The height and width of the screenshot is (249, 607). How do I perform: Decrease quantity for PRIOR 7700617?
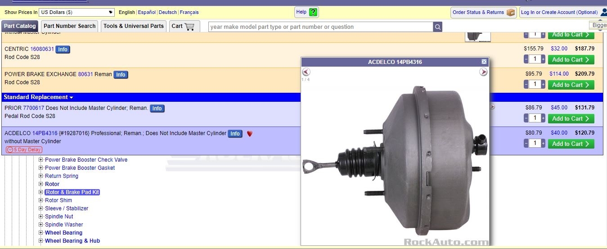point(526,118)
